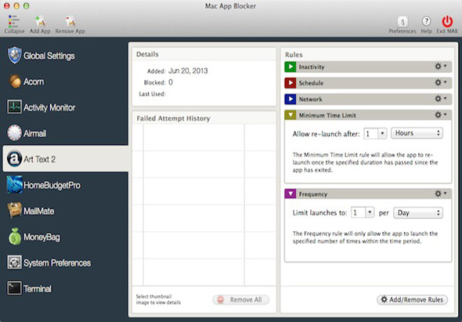Open the Help toolbar icon
This screenshot has height=322, width=462.
pos(426,21)
